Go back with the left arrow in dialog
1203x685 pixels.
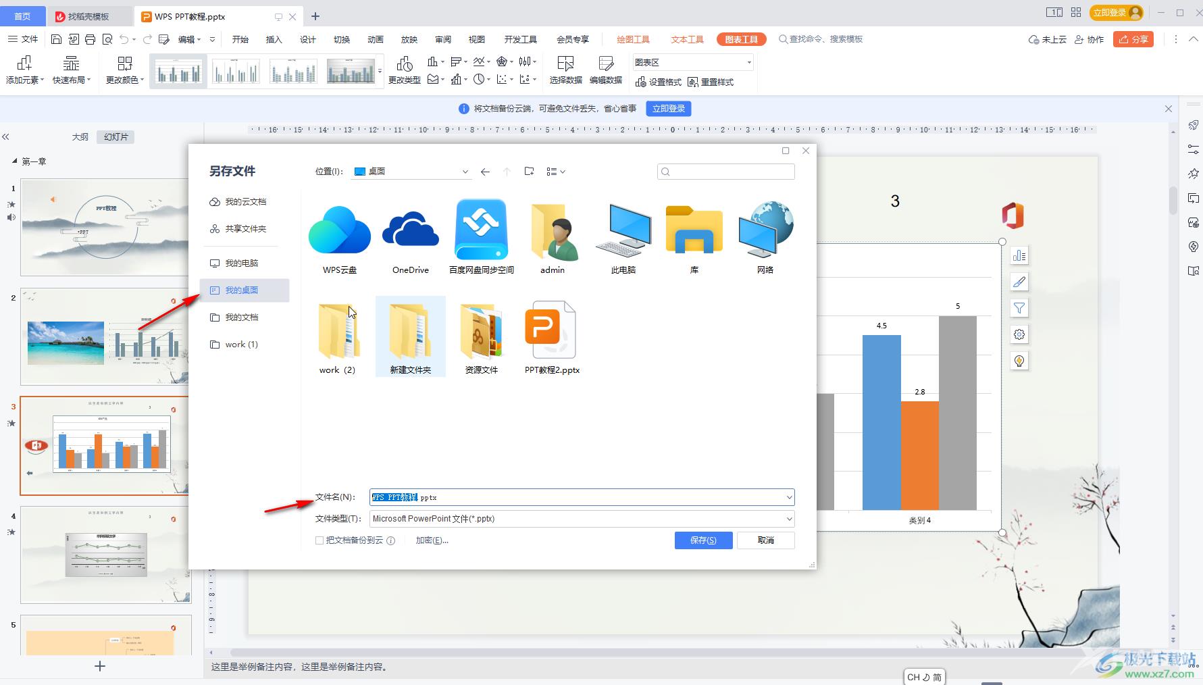click(x=485, y=172)
